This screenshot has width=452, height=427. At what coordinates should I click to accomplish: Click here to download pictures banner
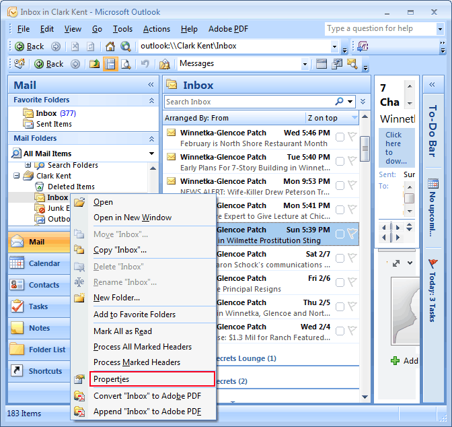click(x=397, y=147)
